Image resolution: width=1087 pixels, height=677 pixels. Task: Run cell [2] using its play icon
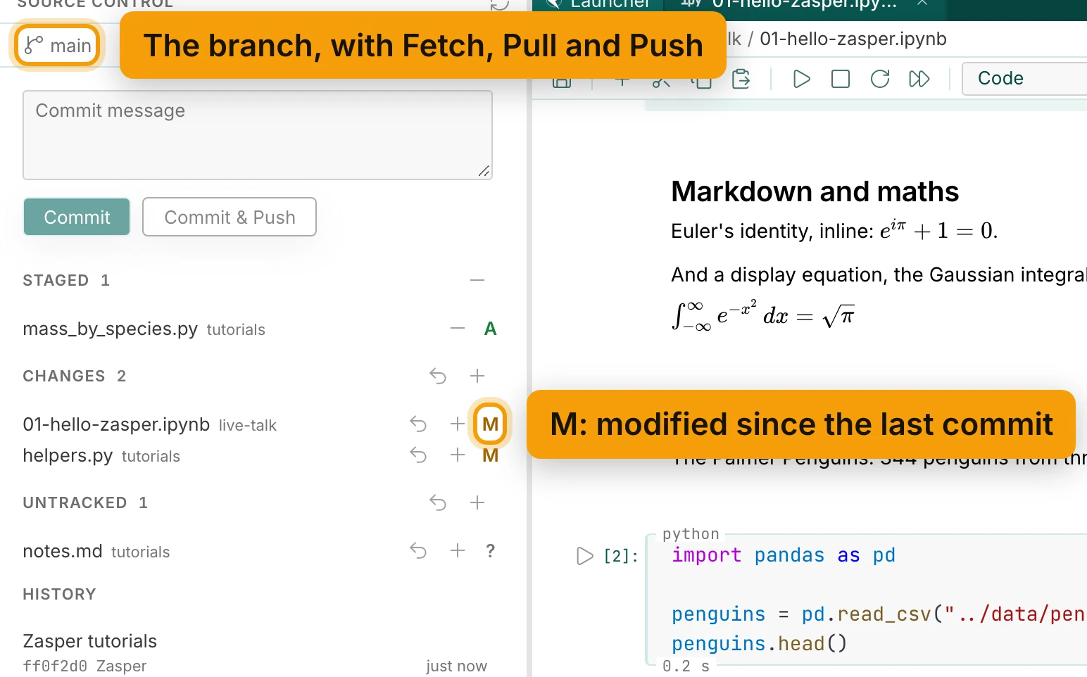point(584,556)
